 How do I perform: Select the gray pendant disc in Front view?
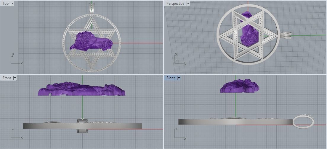coord(82,126)
